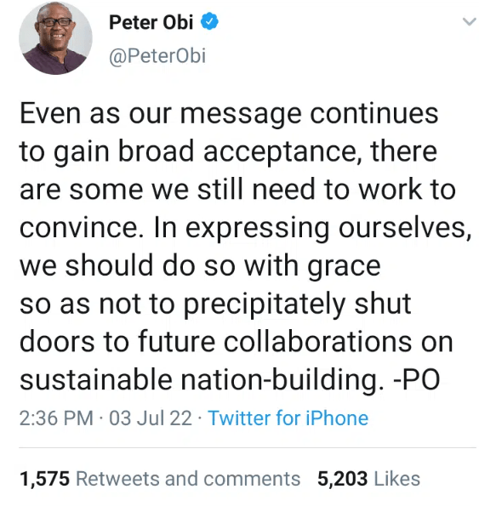Click the phrase 'future collaborations' in tweet
The height and width of the screenshot is (506, 479).
point(276,341)
